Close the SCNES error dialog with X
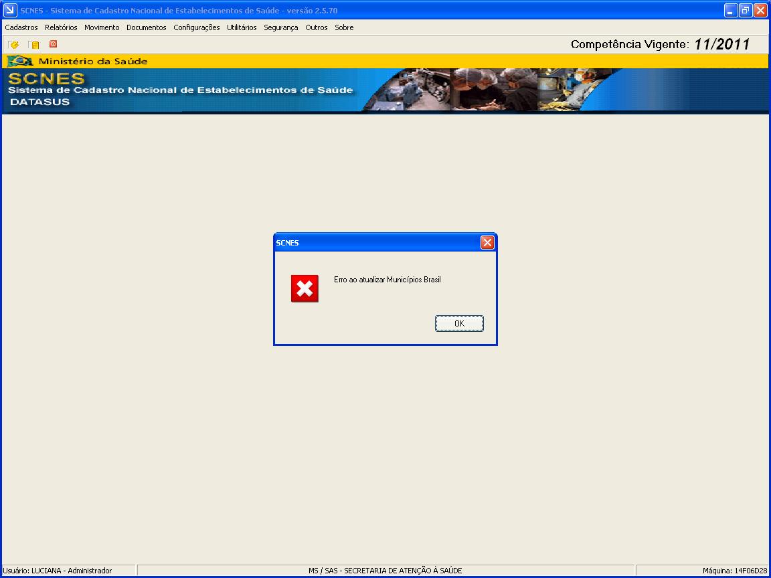Viewport: 771px width, 578px height. (487, 243)
